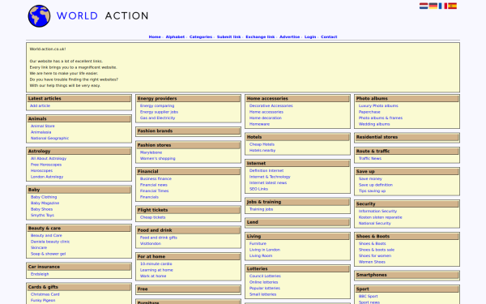This screenshot has height=304, width=486.
Task: Open the Login menu link
Action: tap(310, 36)
